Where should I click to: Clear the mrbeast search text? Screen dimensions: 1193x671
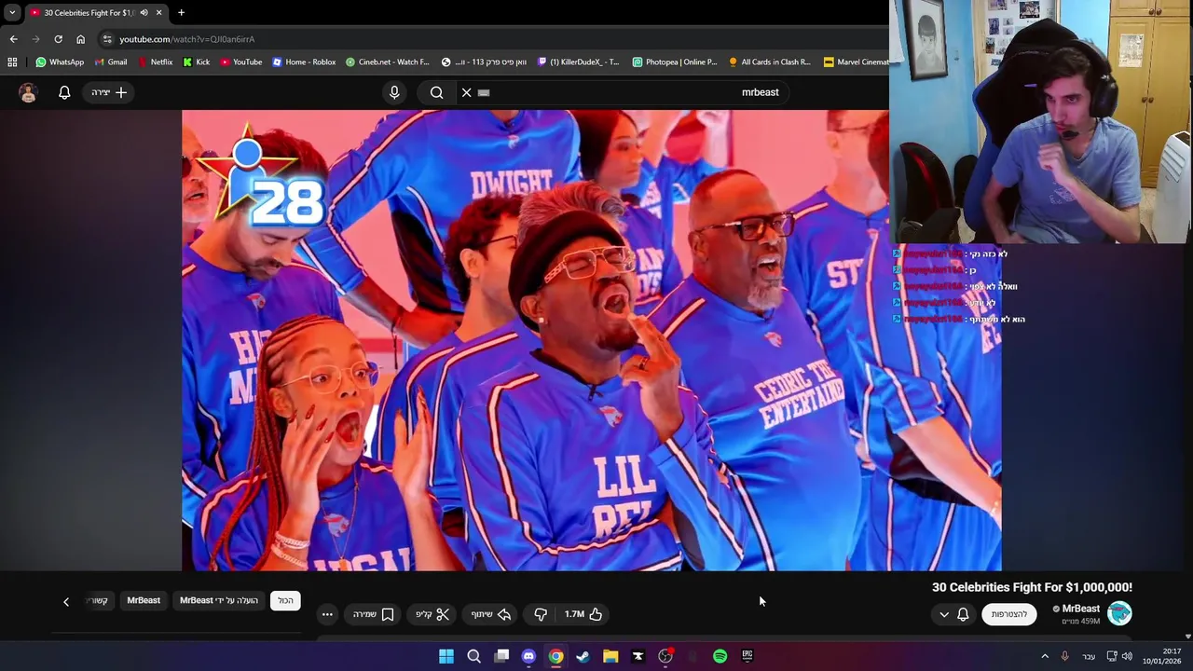(x=467, y=92)
